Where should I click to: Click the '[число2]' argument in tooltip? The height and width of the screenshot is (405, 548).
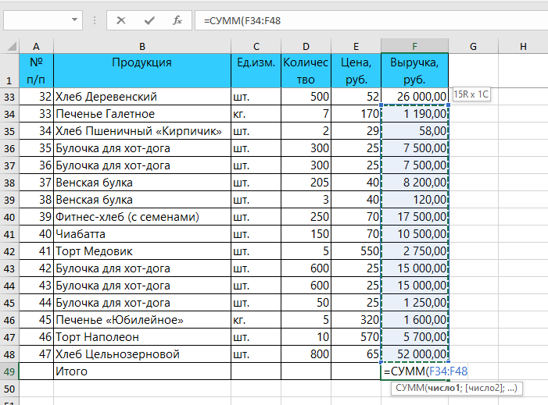point(483,389)
